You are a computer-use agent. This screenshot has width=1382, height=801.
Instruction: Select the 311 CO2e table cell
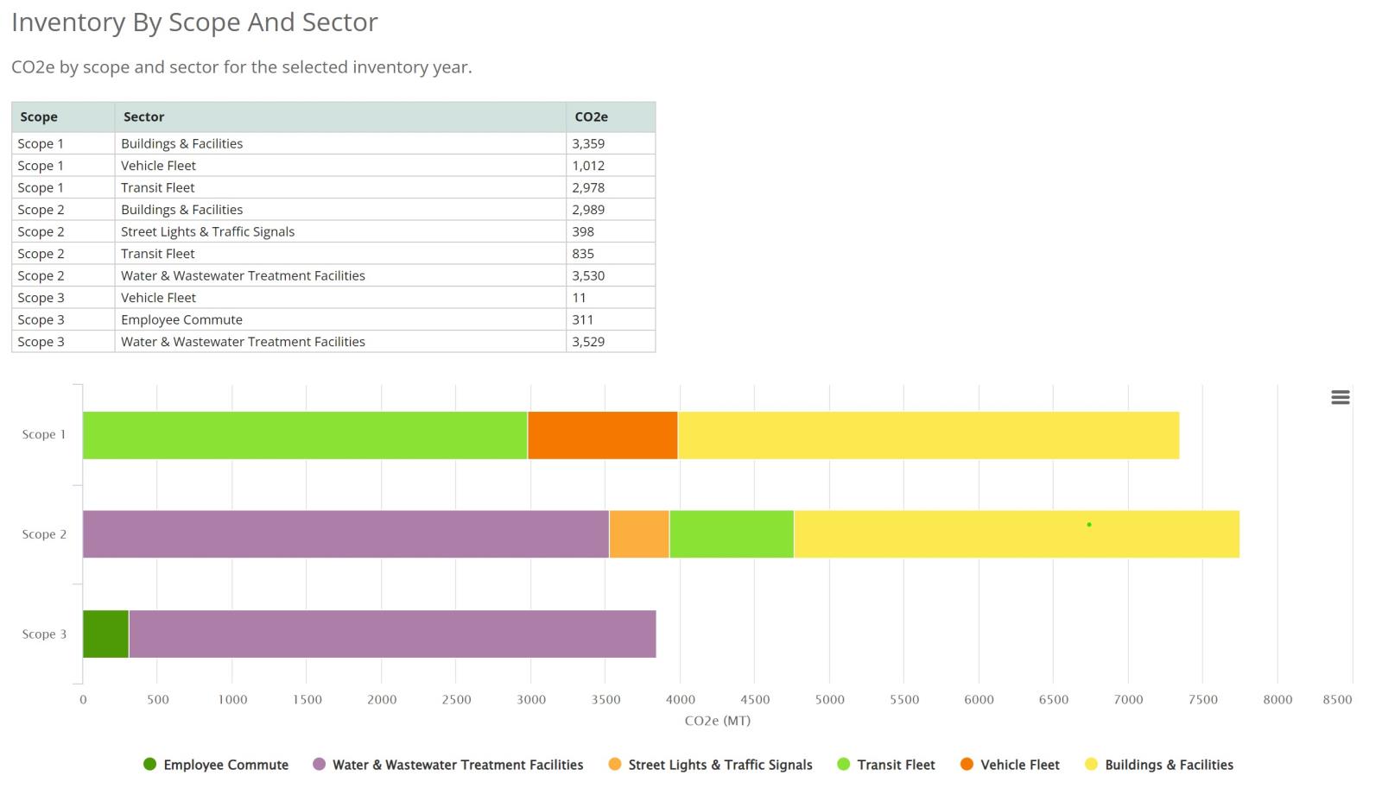click(x=611, y=319)
